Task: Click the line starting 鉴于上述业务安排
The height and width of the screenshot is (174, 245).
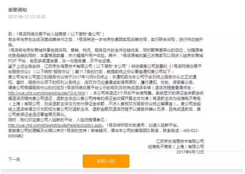Action: [105, 66]
